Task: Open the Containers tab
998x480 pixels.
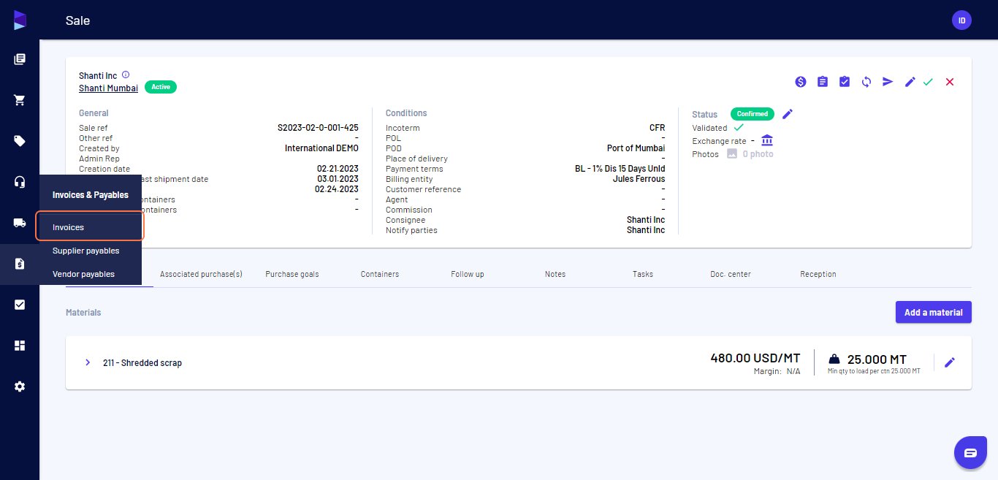Action: coord(380,274)
